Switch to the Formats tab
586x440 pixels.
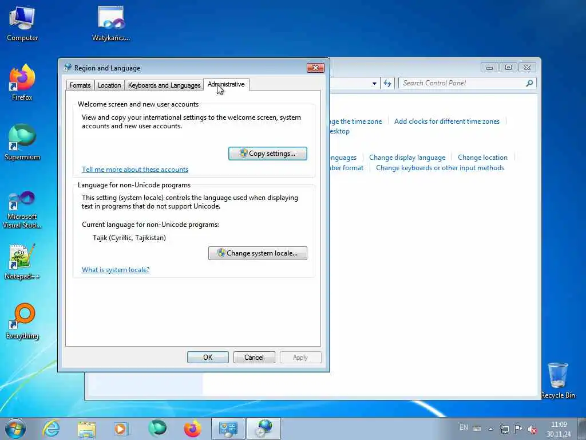(80, 85)
